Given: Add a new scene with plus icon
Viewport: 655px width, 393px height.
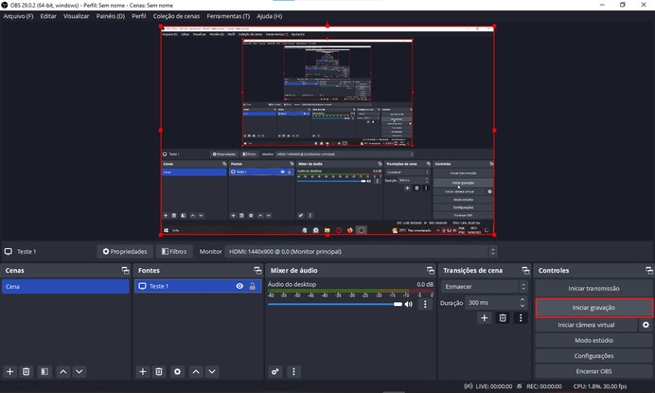Looking at the screenshot, I should pyautogui.click(x=10, y=371).
